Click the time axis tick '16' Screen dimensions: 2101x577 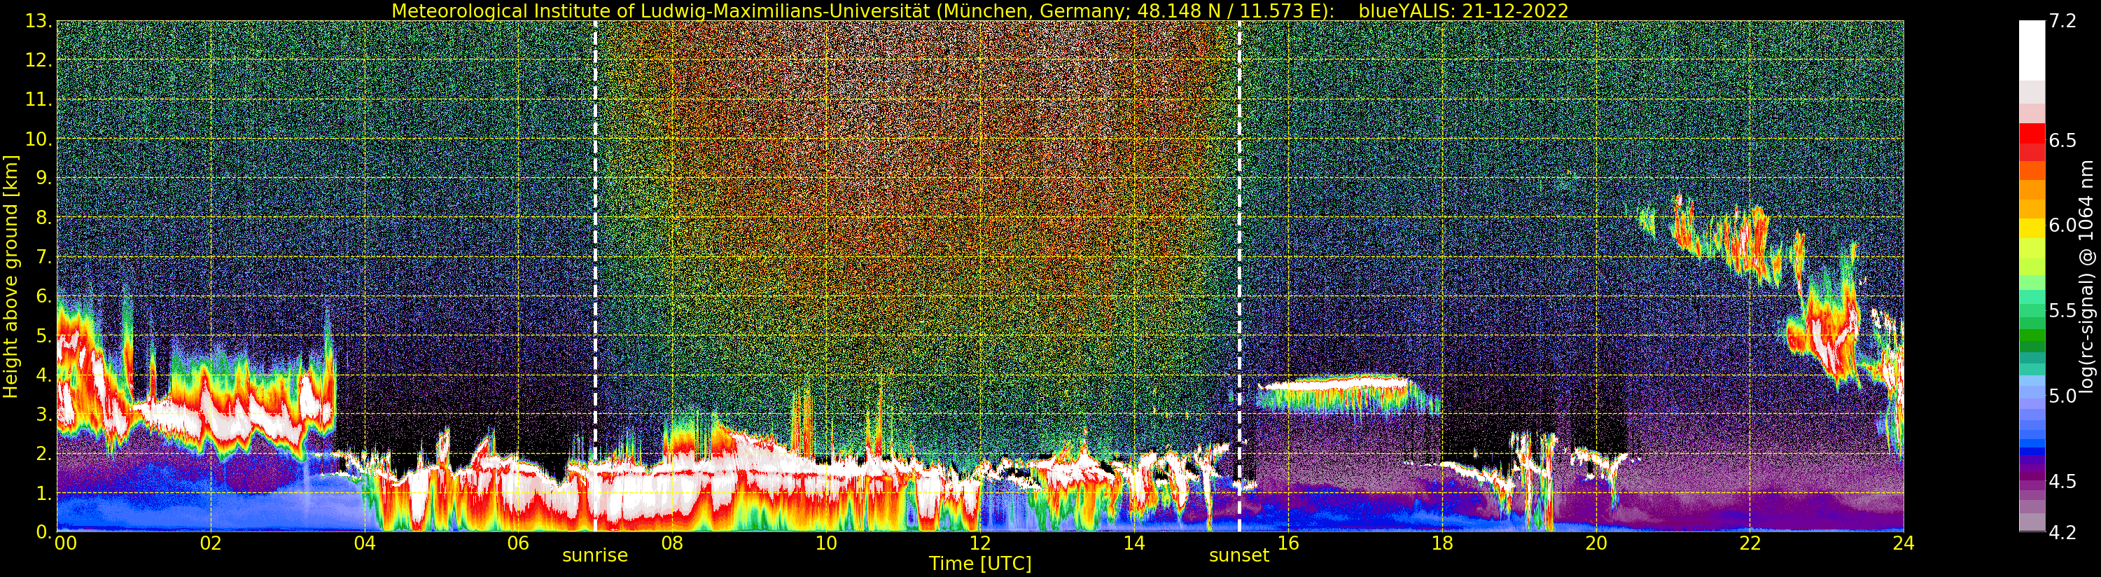pyautogui.click(x=1288, y=543)
